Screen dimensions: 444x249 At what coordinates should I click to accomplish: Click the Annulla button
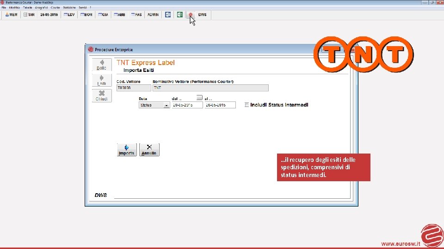pos(149,149)
